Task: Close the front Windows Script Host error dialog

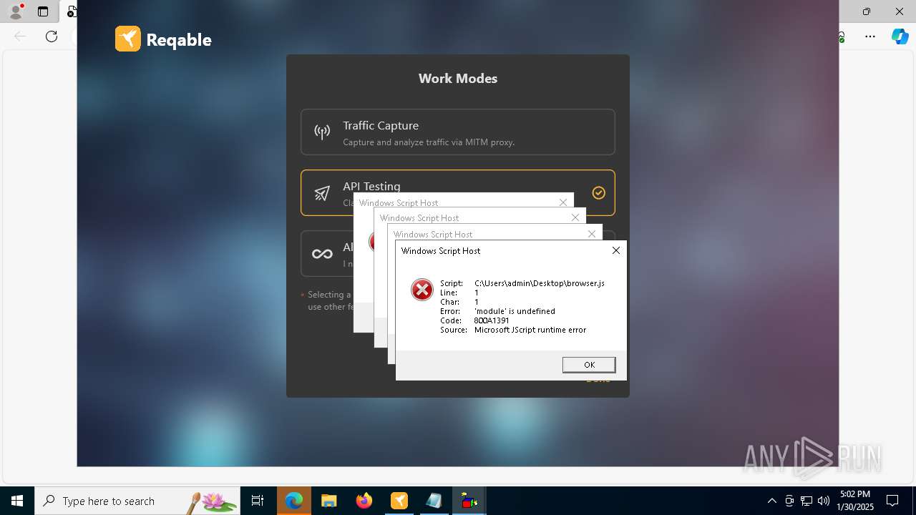Action: (616, 250)
